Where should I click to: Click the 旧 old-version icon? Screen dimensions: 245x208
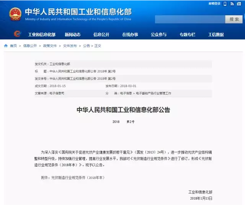(239, 4)
